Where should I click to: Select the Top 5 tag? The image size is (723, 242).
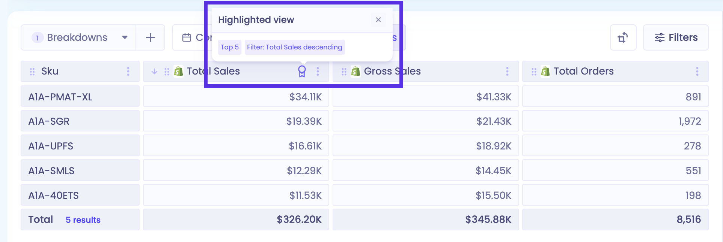click(230, 47)
